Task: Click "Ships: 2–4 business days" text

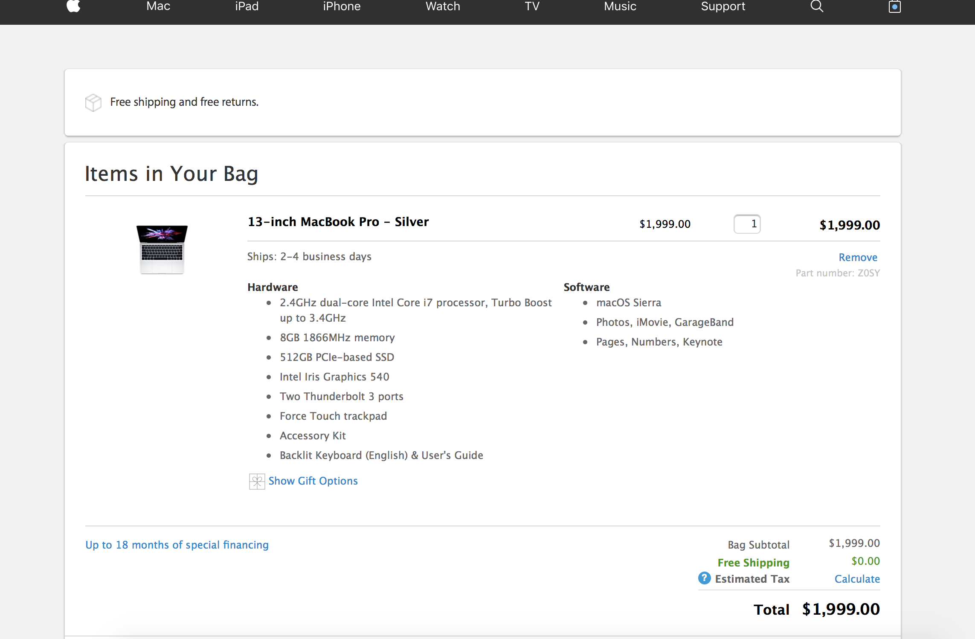Action: point(309,256)
